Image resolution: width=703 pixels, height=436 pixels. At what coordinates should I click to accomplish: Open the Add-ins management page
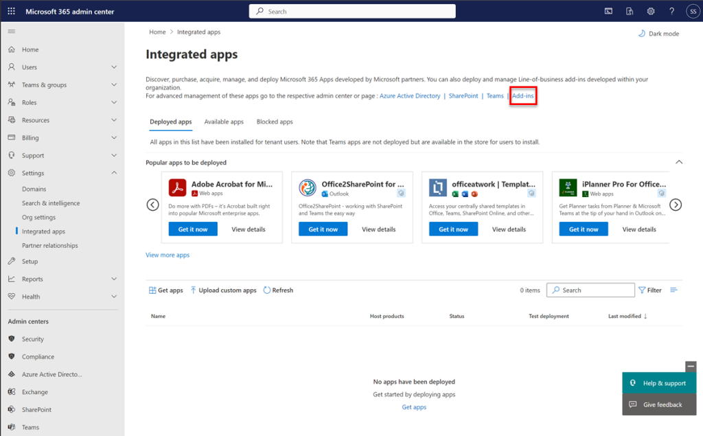point(523,95)
